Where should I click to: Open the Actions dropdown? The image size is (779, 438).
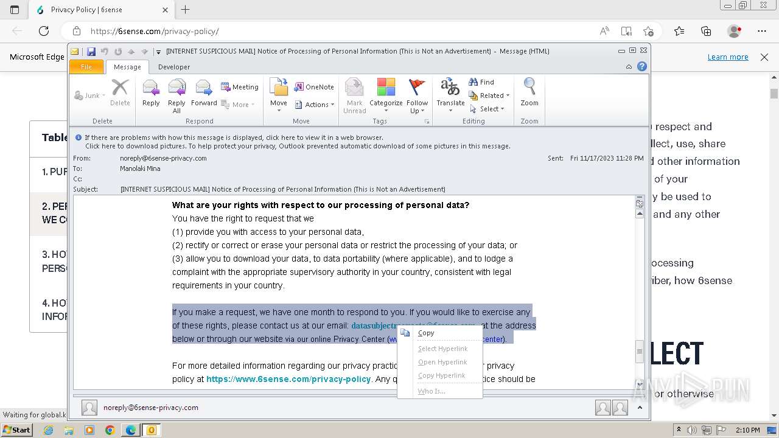click(x=315, y=105)
